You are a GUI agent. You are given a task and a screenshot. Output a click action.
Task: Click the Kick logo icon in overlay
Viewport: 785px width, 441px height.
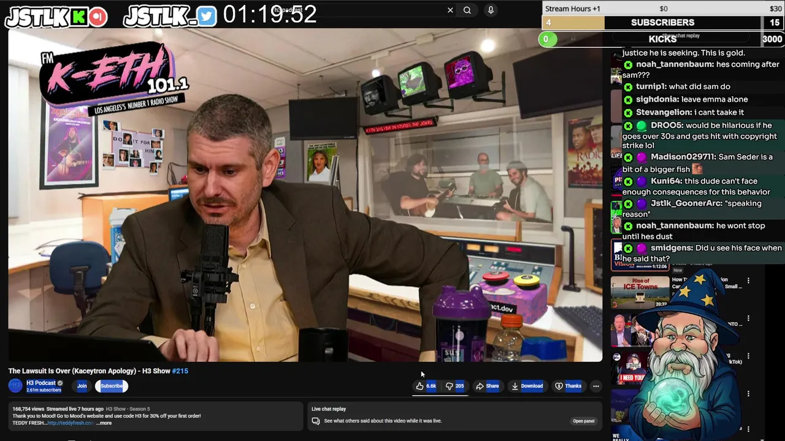click(x=78, y=17)
